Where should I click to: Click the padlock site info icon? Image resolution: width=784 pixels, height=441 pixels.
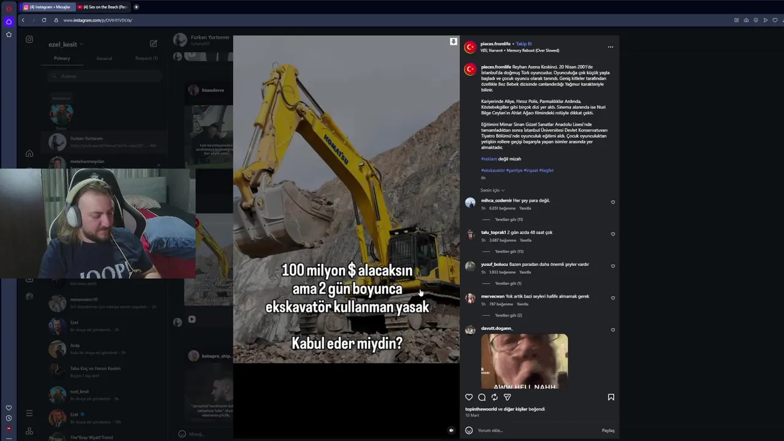point(56,20)
